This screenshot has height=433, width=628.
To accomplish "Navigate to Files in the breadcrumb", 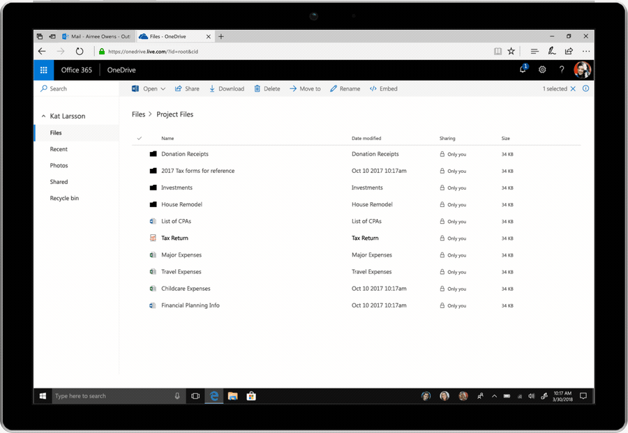I will coord(138,114).
